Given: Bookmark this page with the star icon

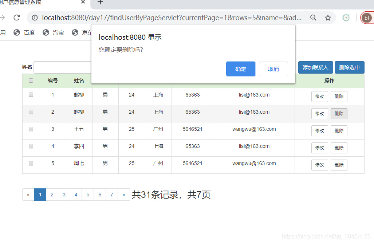Looking at the screenshot, I should coord(328,17).
